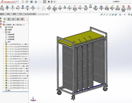Screen dimensions: 132x103
Task: Click the 阵列特征 pattern feature tool
Action: tap(33, 8)
